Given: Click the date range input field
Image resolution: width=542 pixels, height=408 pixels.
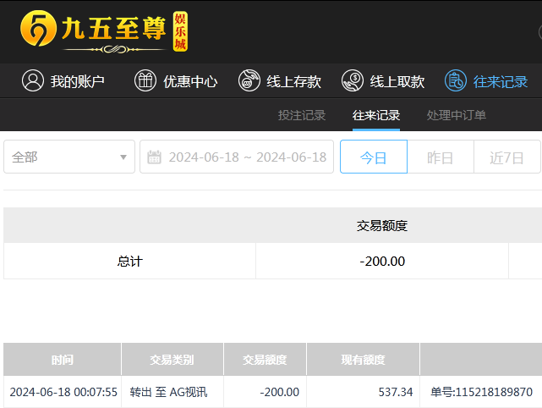Looking at the screenshot, I should pos(237,157).
